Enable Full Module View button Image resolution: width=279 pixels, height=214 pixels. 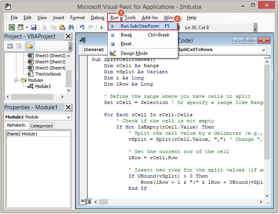coord(89,201)
